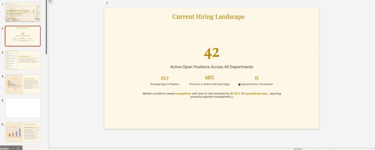Select 'Positions in Active Interview Stage' label
The image size is (376, 150).
click(x=209, y=84)
